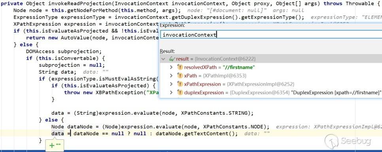Collapse the result tree node
The width and height of the screenshot is (382, 152).
click(x=163, y=59)
